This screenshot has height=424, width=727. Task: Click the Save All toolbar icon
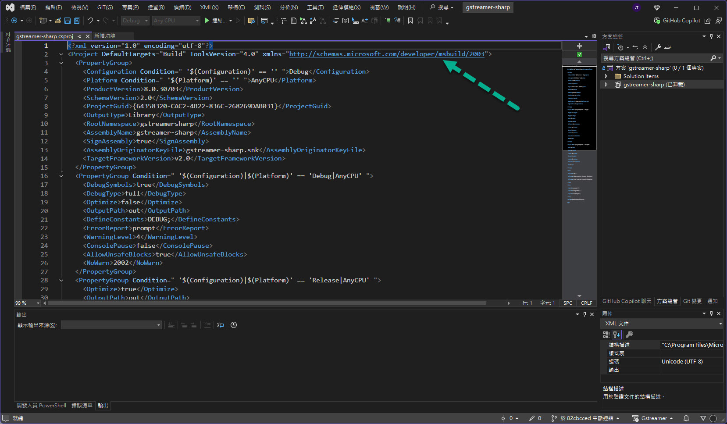(77, 21)
